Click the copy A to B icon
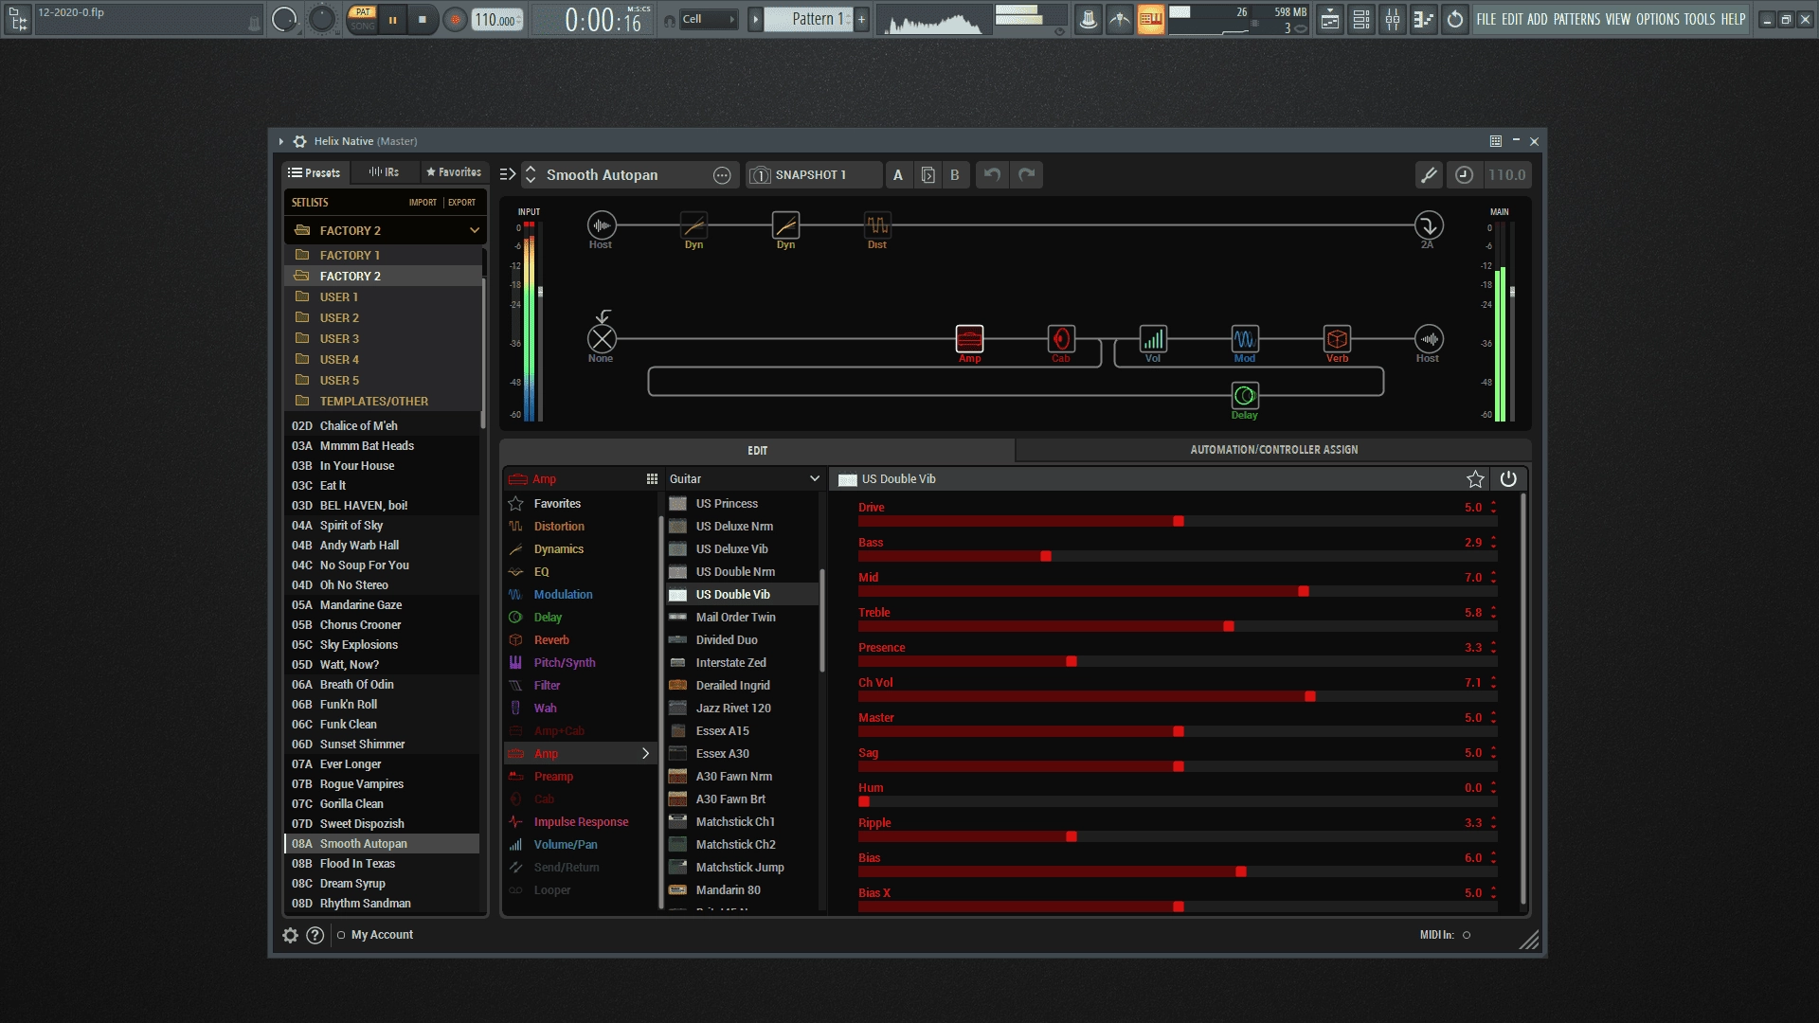Image resolution: width=1819 pixels, height=1023 pixels. [928, 174]
